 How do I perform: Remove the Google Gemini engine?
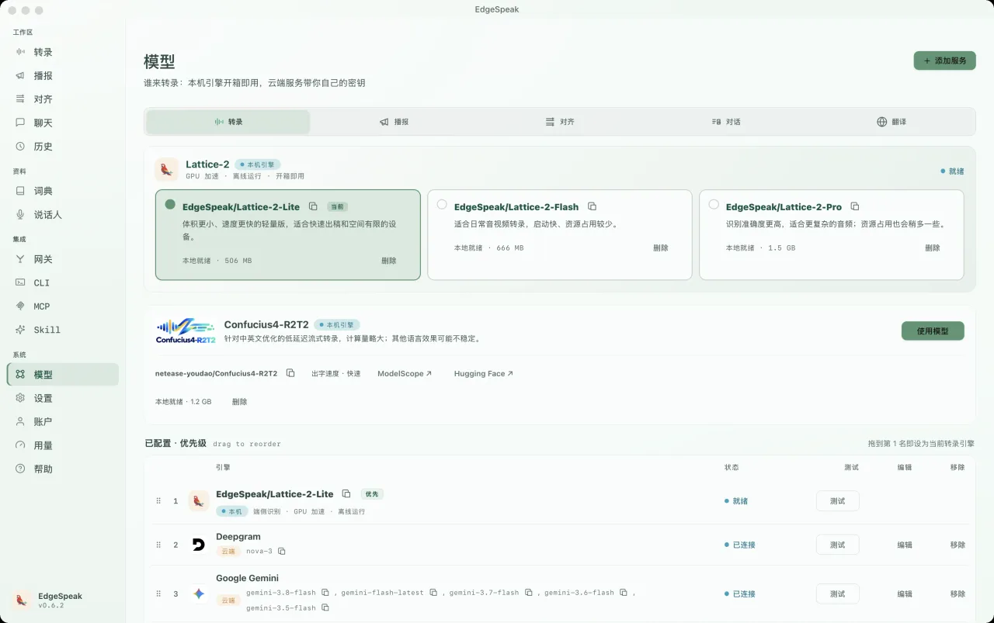click(x=958, y=594)
